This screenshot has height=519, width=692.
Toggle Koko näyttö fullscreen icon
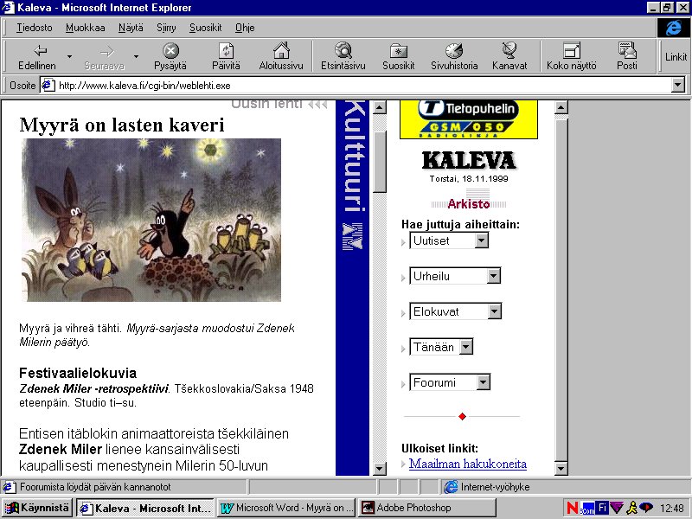coord(571,51)
